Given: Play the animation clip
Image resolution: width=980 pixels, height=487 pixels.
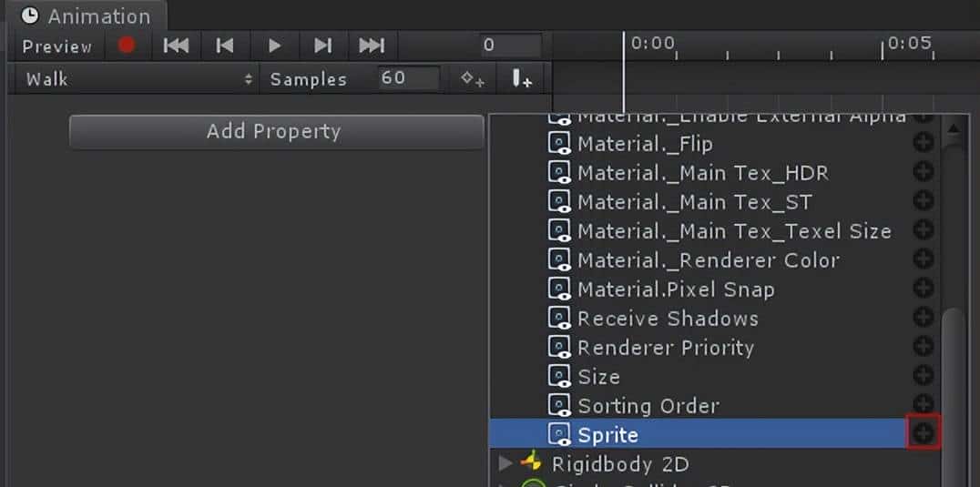Looking at the screenshot, I should tap(274, 46).
